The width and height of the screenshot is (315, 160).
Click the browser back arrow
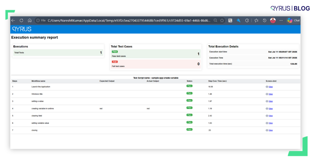coord(13,21)
